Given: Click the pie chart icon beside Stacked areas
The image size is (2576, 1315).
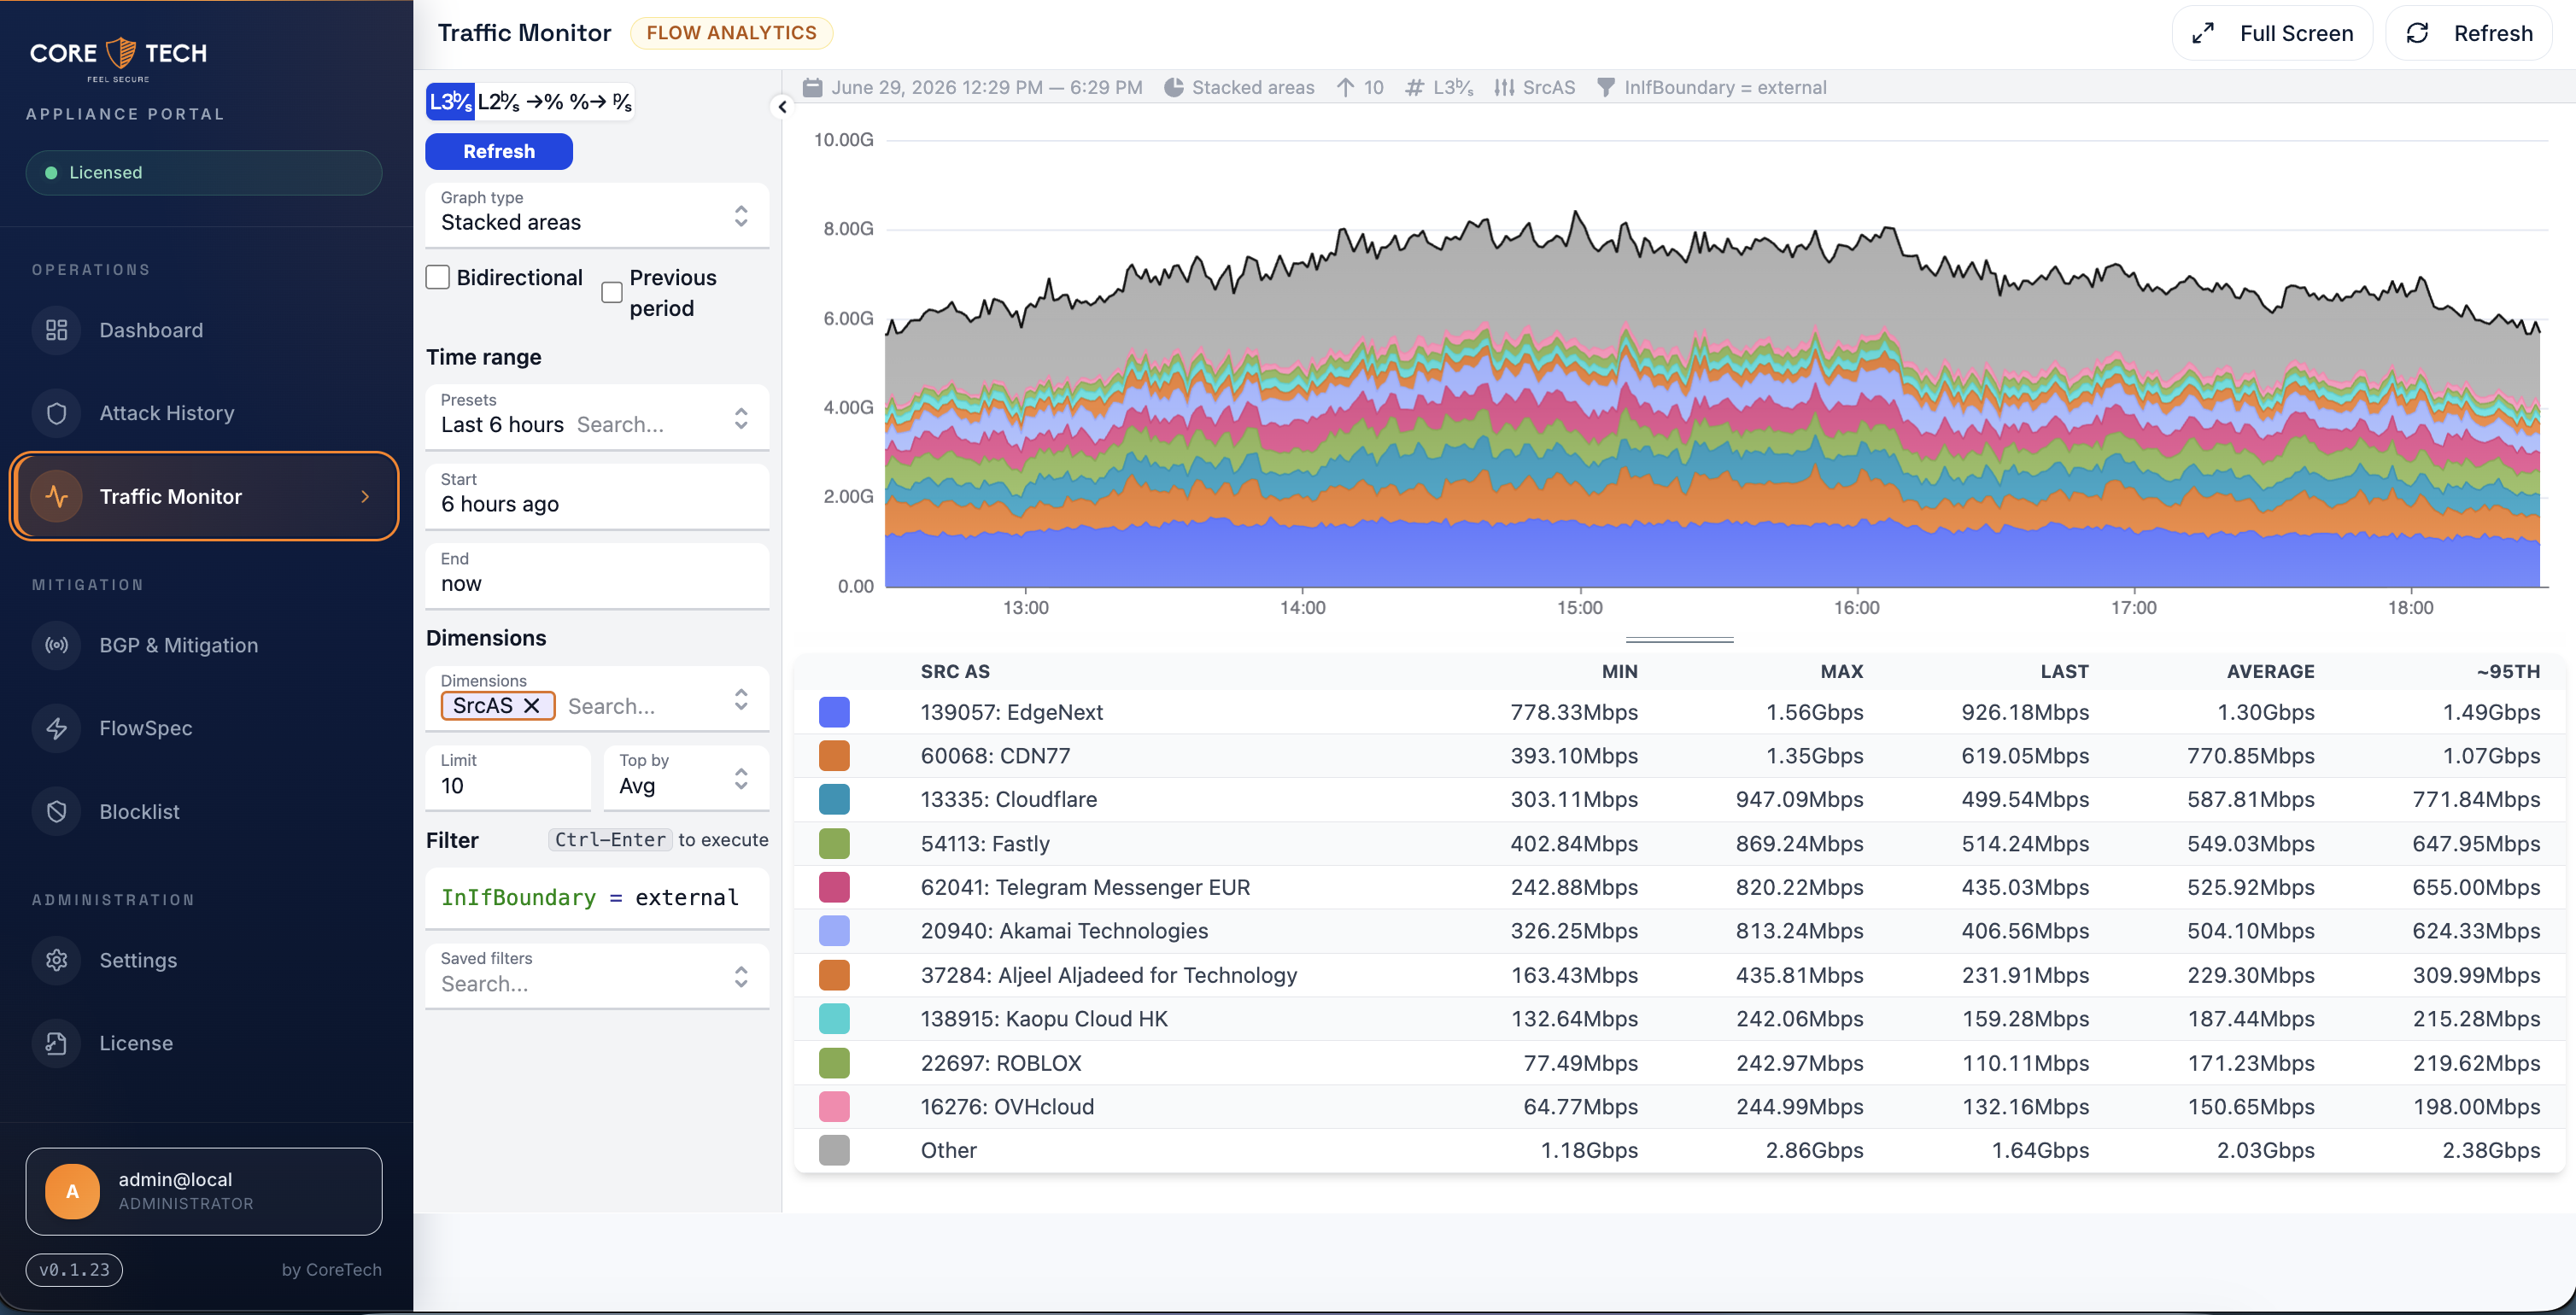Looking at the screenshot, I should pyautogui.click(x=1174, y=87).
